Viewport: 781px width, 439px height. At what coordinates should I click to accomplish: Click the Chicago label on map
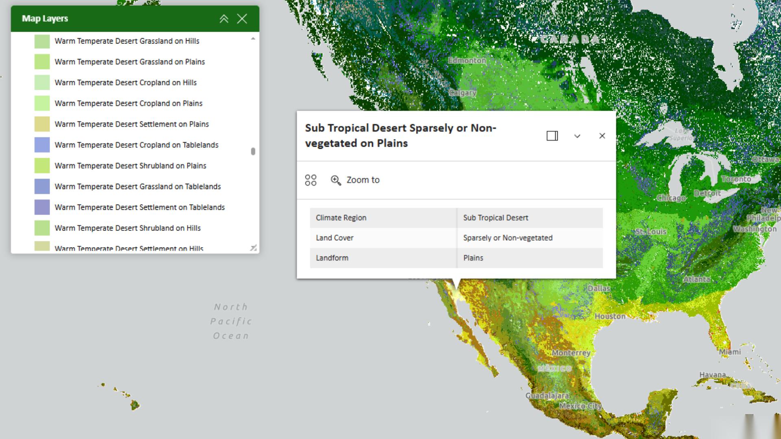pos(671,198)
